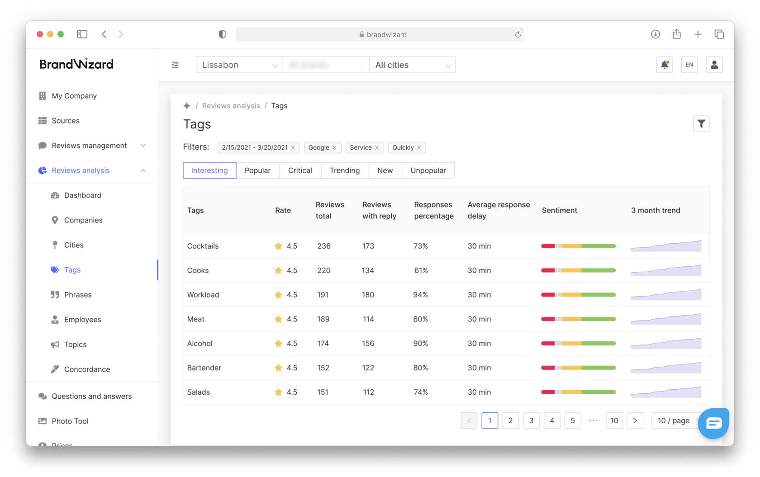Click the Employees person icon
Viewport: 760px width, 477px height.
tap(55, 320)
